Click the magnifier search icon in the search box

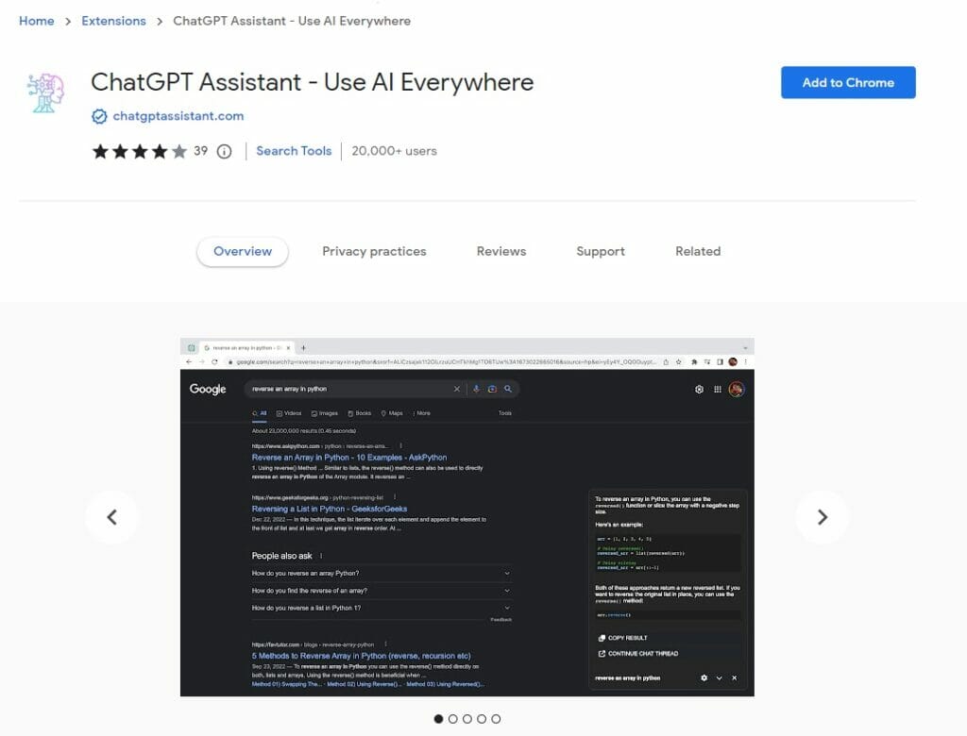[x=508, y=389]
